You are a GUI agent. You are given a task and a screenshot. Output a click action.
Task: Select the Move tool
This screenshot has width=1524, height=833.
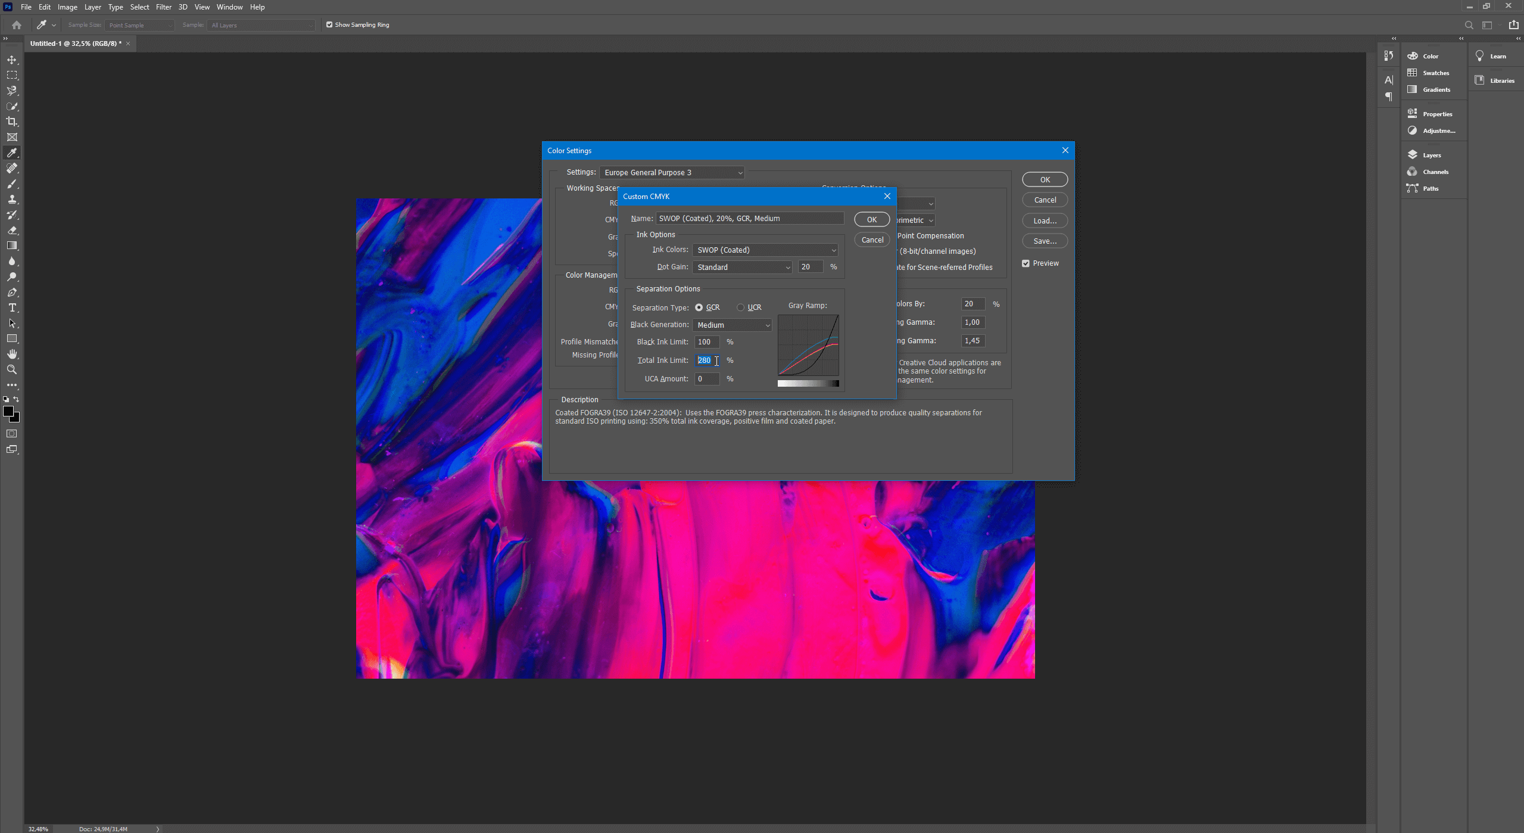pos(12,60)
